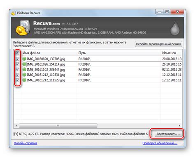Maximize the Piriform Recuva window
This screenshot has width=195, height=157.
point(167,12)
